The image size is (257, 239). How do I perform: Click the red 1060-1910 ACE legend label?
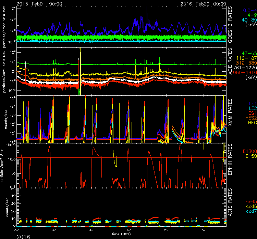pos(245,72)
